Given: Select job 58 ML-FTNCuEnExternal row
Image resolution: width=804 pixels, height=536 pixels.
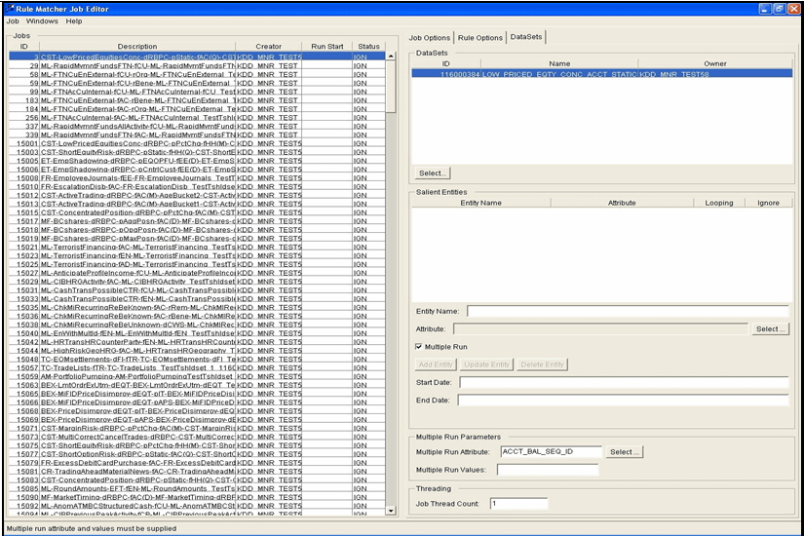Looking at the screenshot, I should click(x=197, y=74).
